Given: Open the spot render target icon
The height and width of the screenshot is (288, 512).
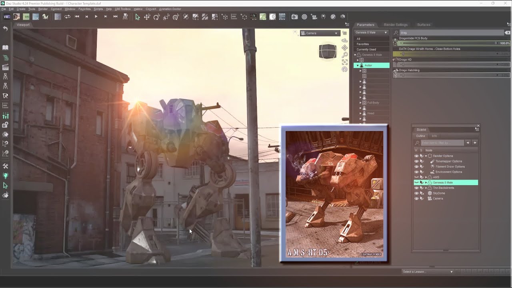Looking at the screenshot, I should pos(304,17).
